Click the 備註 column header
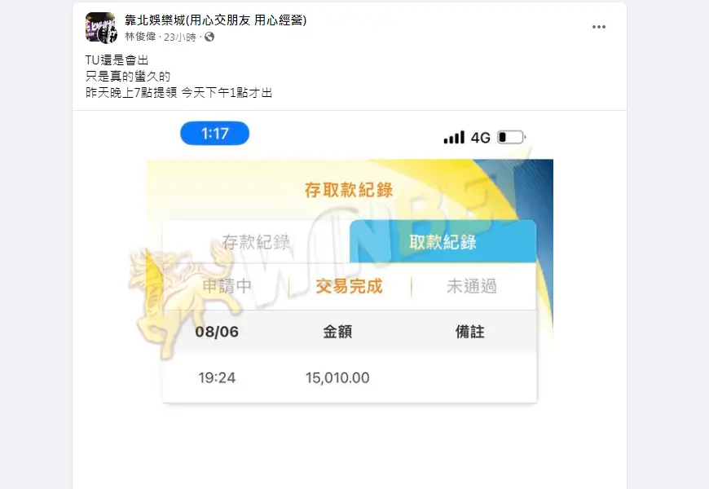Screen dimensions: 709x489 click(469, 332)
